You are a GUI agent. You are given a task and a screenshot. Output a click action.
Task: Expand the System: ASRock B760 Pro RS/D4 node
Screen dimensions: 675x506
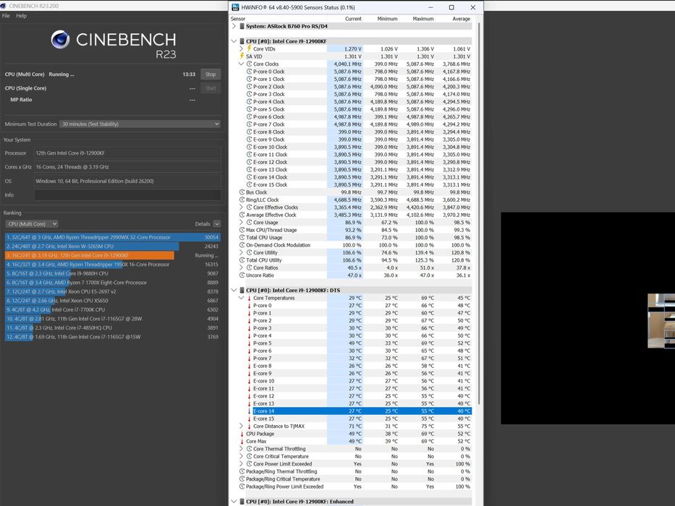point(234,26)
